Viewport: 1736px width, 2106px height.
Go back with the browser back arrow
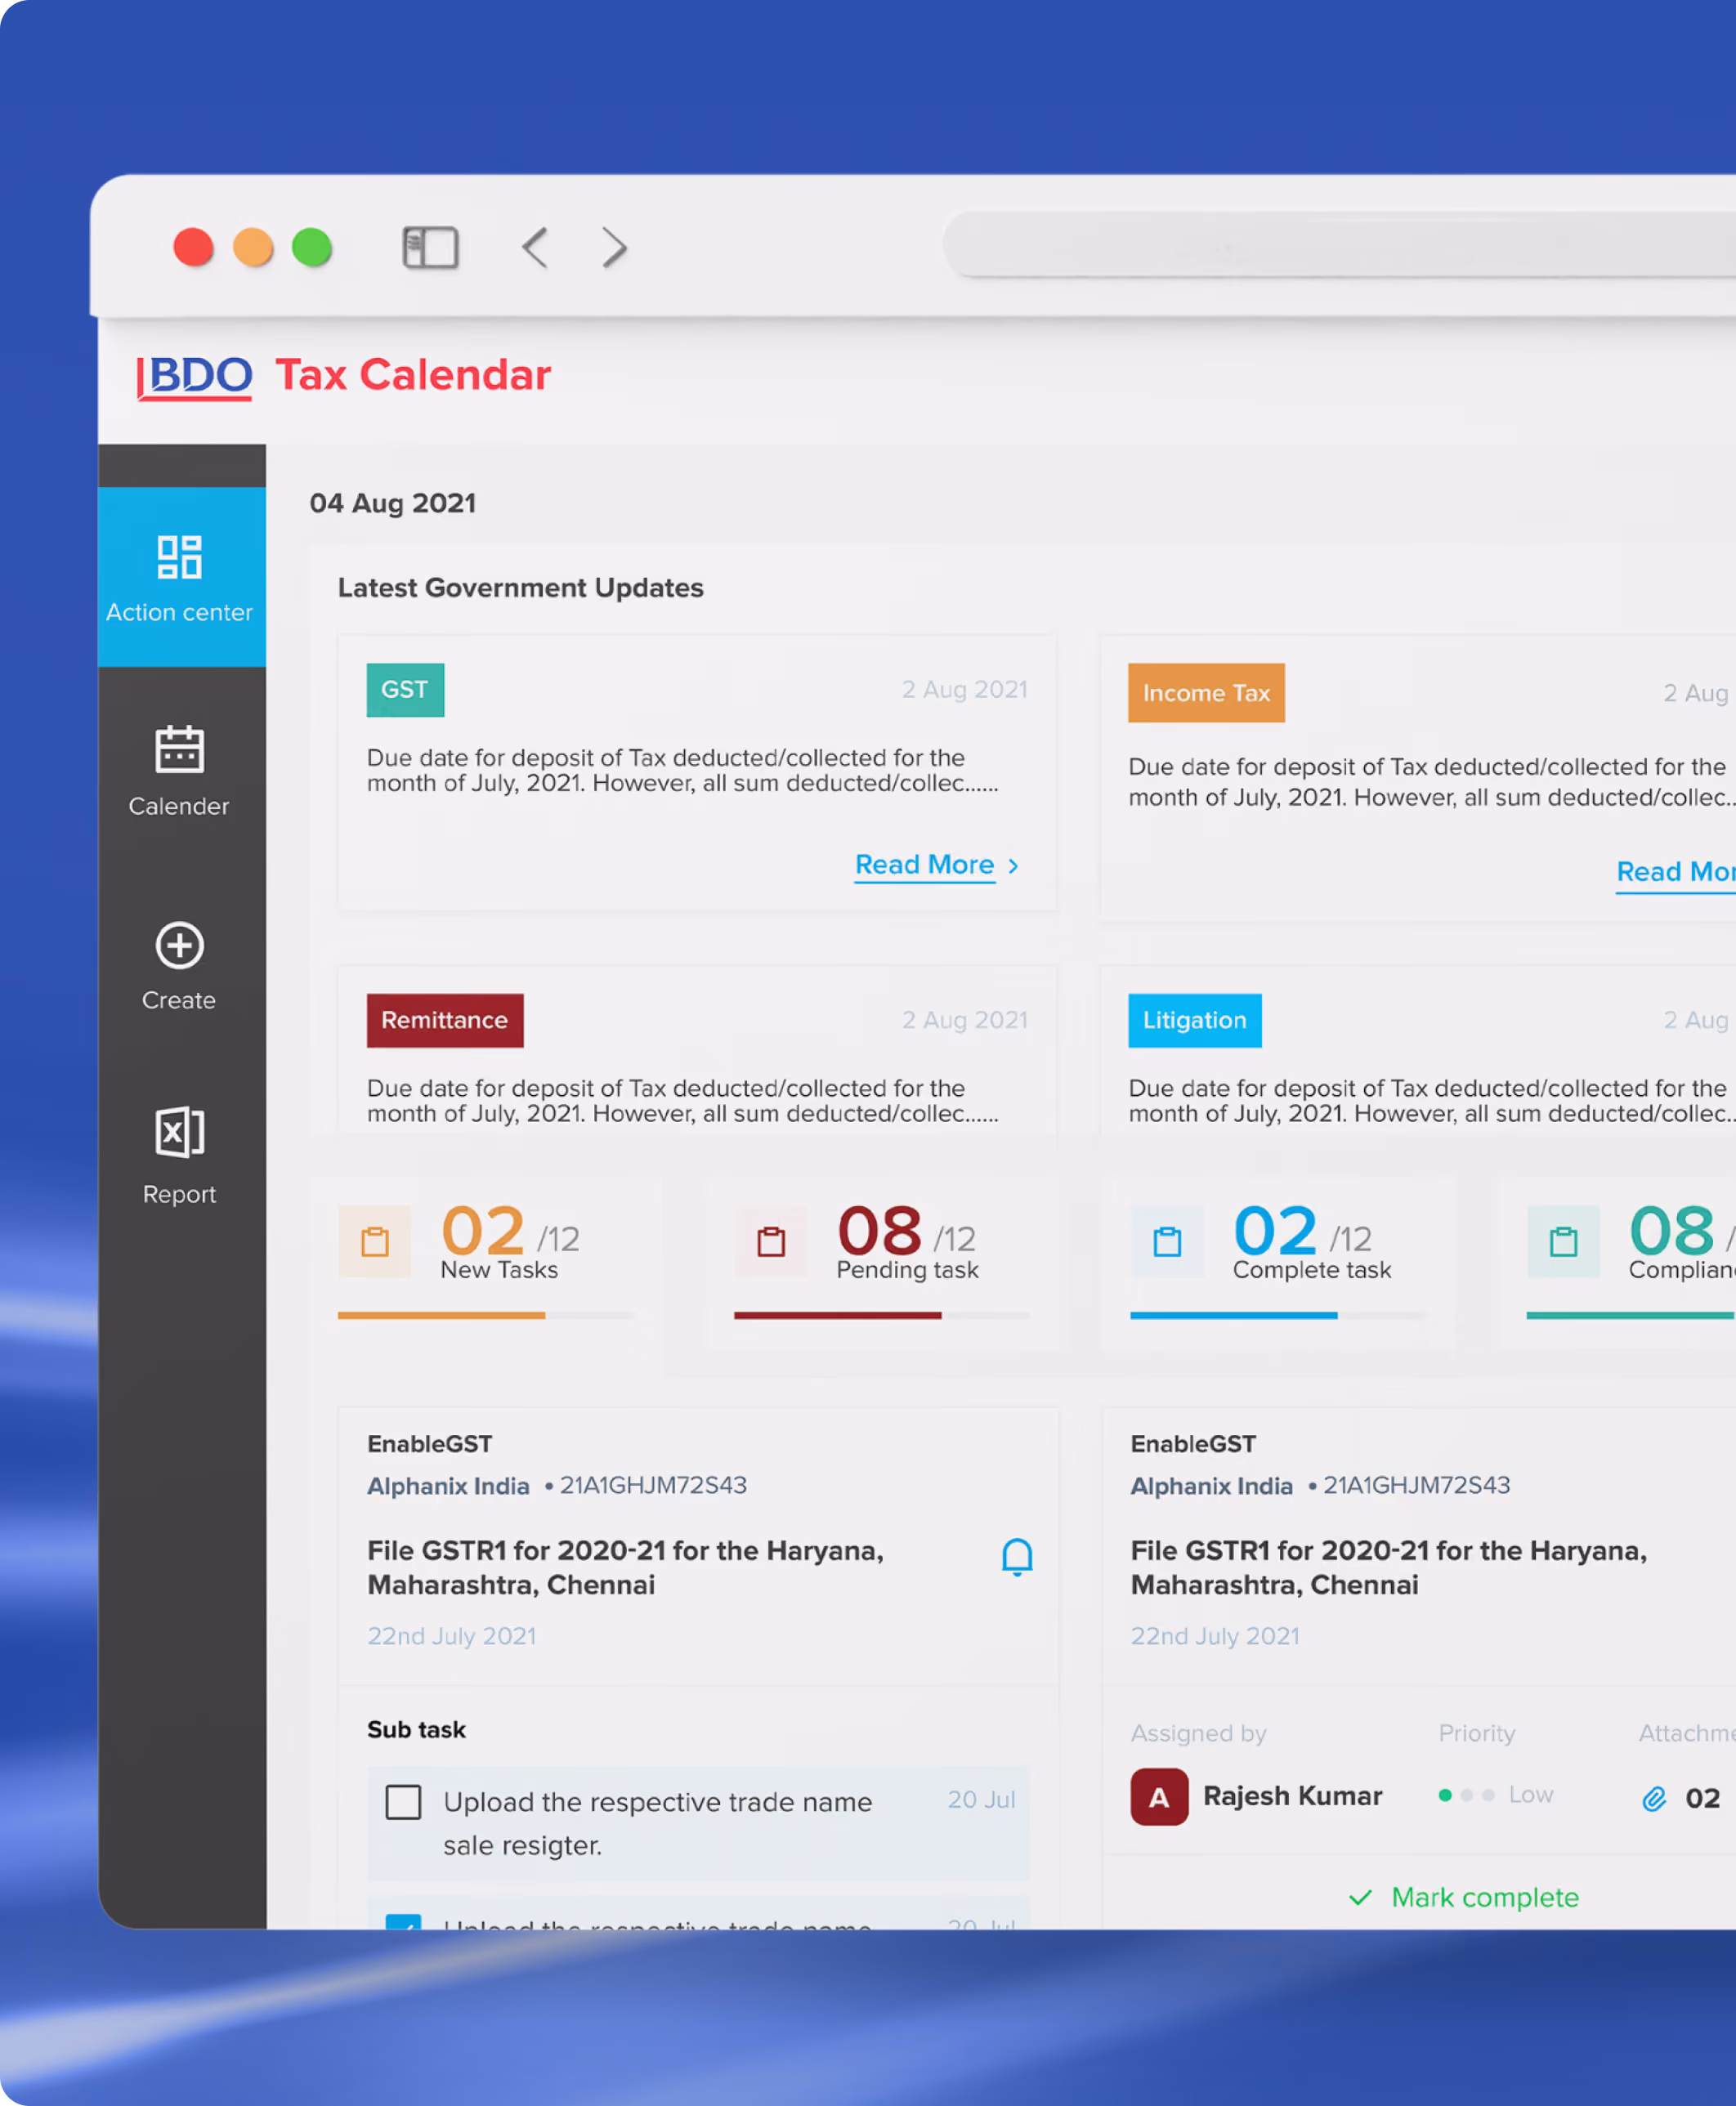[x=535, y=247]
